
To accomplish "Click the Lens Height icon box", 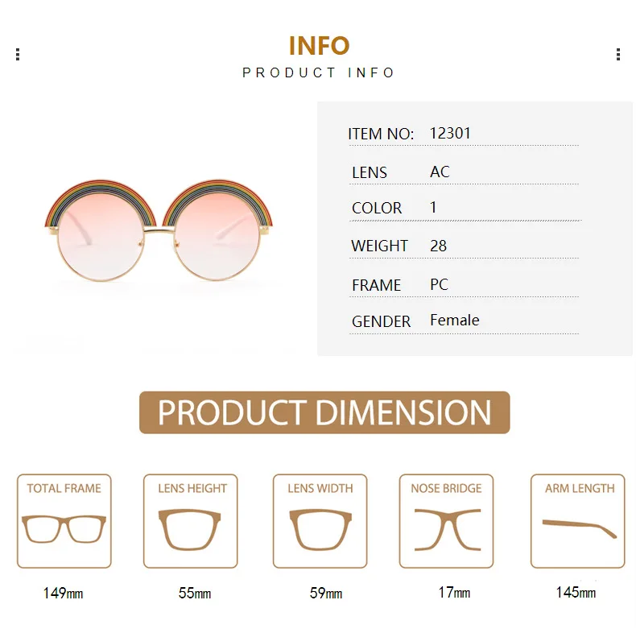I will point(190,521).
